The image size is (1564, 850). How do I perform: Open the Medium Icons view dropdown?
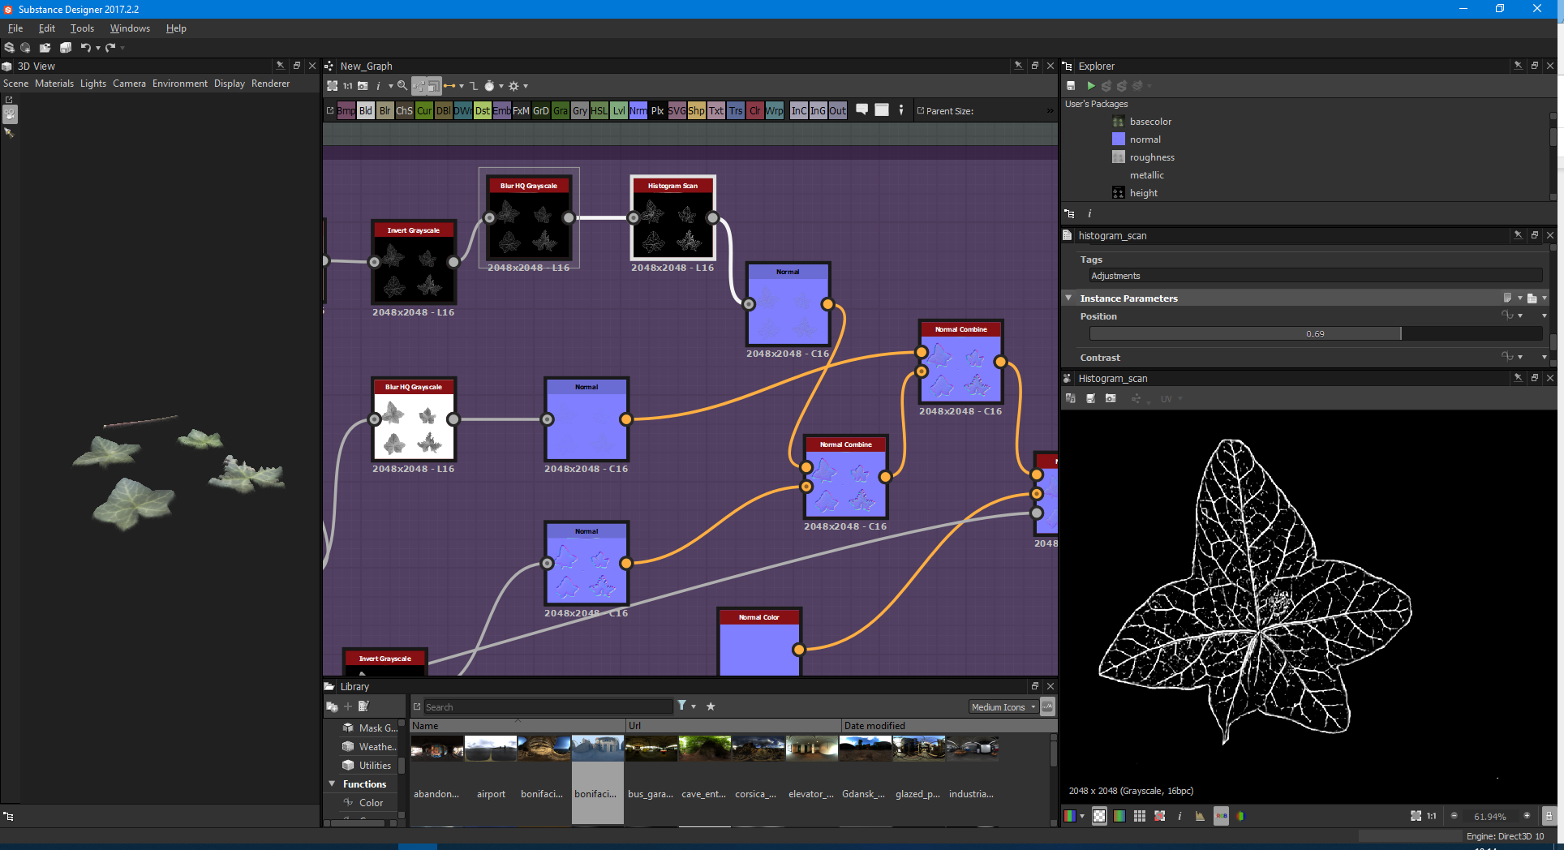pos(1003,707)
